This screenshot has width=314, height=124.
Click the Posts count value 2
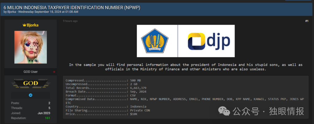(x=49, y=103)
